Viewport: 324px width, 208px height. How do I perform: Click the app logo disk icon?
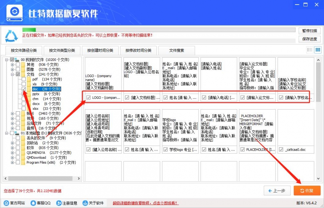(15, 13)
